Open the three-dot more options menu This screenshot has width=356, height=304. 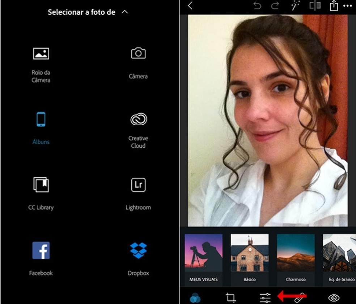point(347,6)
